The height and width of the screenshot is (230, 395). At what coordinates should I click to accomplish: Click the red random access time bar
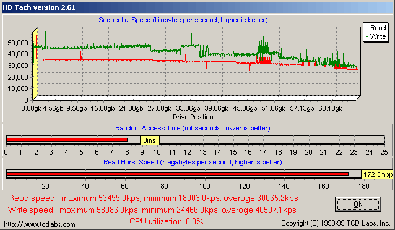[67, 140]
